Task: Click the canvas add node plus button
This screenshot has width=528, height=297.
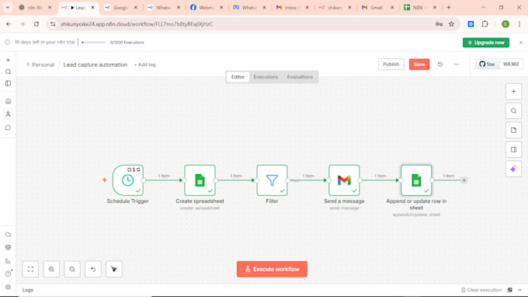Action: point(513,92)
